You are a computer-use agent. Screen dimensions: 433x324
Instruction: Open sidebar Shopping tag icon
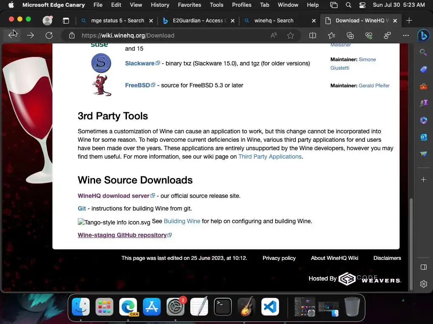(x=423, y=70)
